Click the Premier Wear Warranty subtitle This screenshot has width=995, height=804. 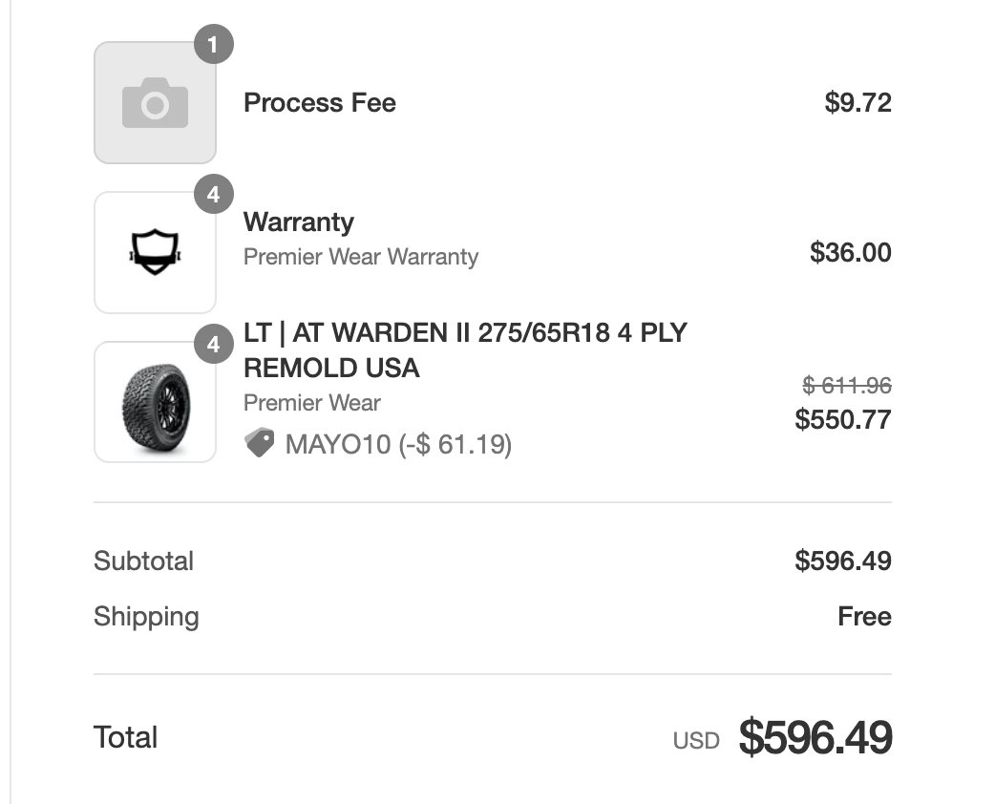pyautogui.click(x=361, y=257)
